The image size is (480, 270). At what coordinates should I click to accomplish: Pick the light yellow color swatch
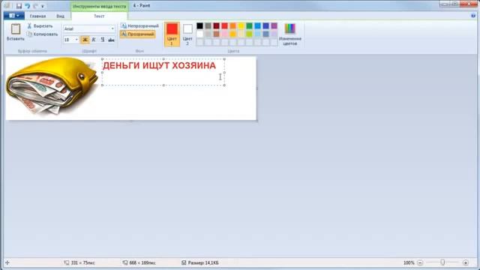(241, 34)
